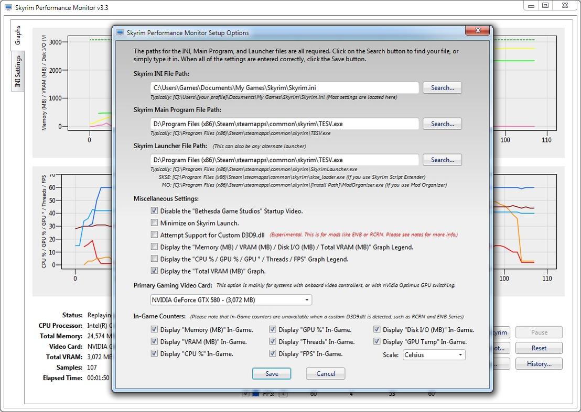Save the setup options
The image size is (581, 412).
click(x=272, y=374)
